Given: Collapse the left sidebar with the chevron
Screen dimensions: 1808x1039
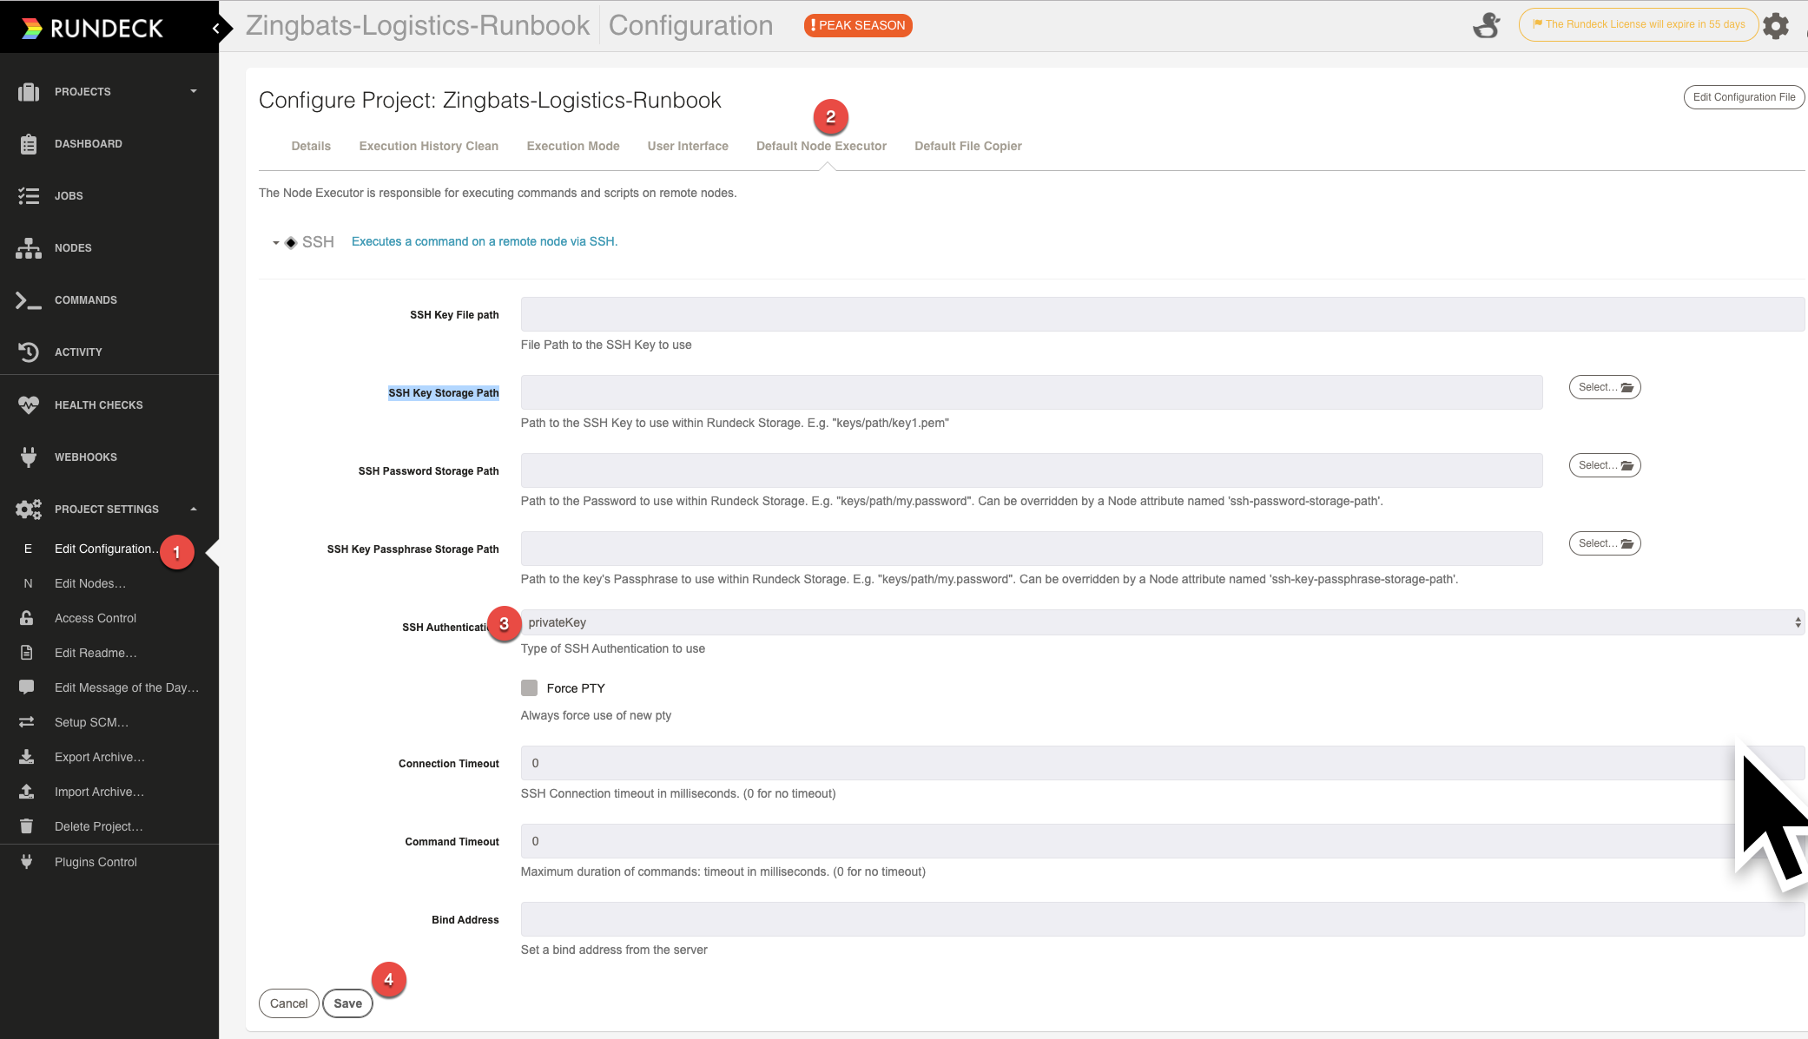Looking at the screenshot, I should coord(215,27).
